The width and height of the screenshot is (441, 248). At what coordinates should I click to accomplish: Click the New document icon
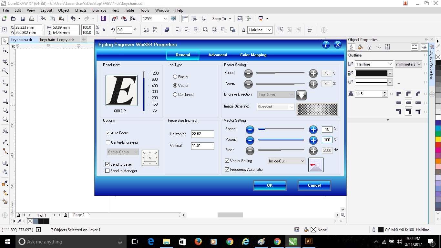point(5,19)
